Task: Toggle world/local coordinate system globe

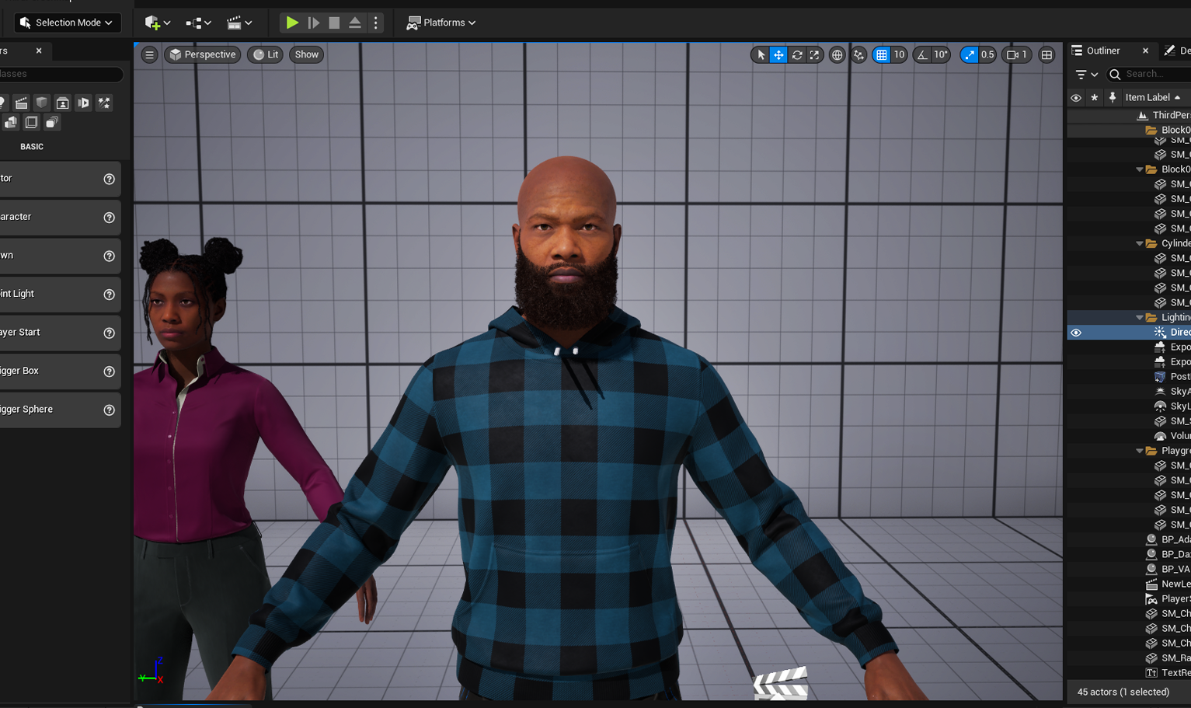Action: click(837, 54)
